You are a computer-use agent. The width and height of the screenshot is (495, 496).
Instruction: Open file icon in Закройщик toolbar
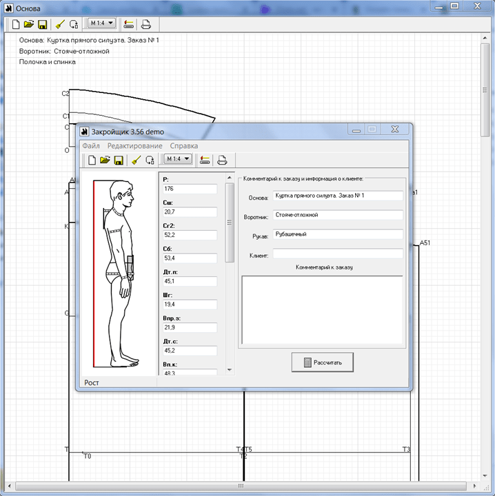[105, 160]
